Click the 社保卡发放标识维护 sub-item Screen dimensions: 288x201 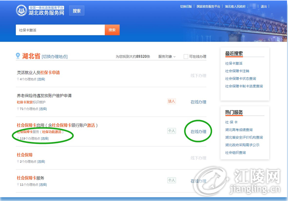[31, 102]
